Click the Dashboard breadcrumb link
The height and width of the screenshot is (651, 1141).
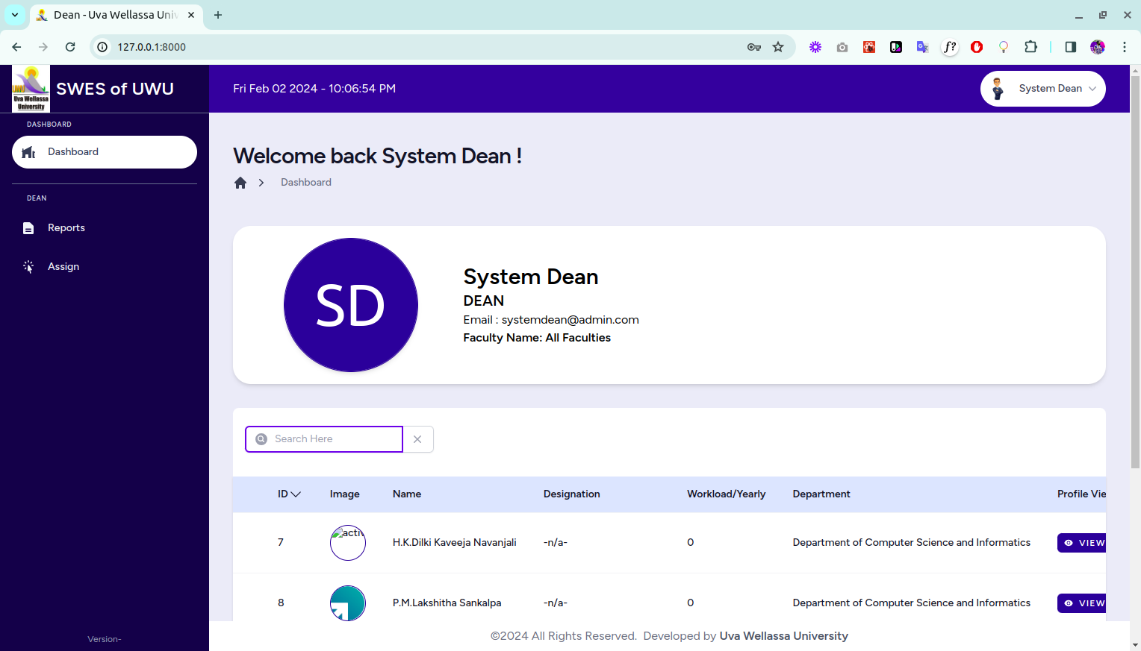point(306,183)
